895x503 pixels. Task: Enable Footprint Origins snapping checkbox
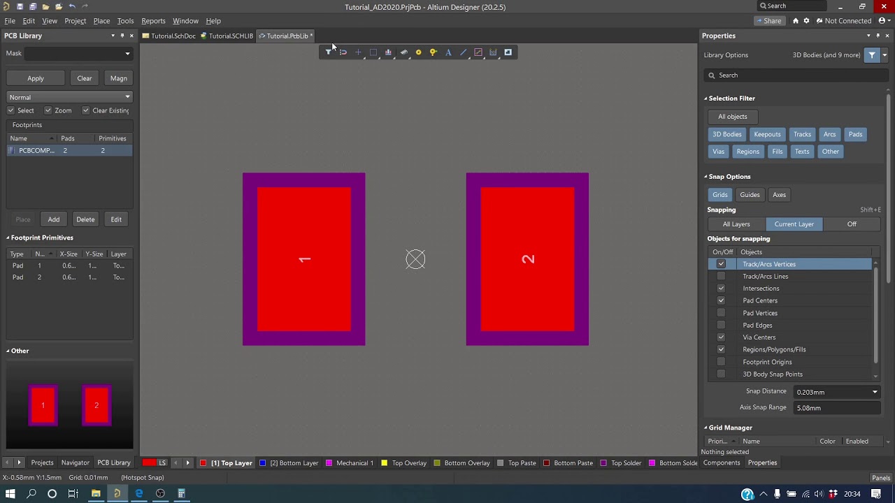click(x=721, y=362)
